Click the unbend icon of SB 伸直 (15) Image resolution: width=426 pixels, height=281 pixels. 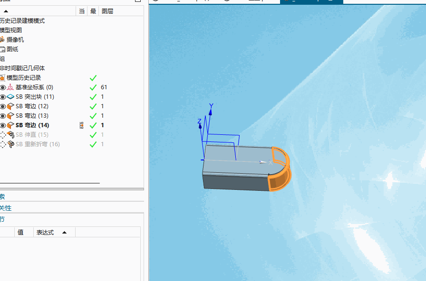pos(10,135)
